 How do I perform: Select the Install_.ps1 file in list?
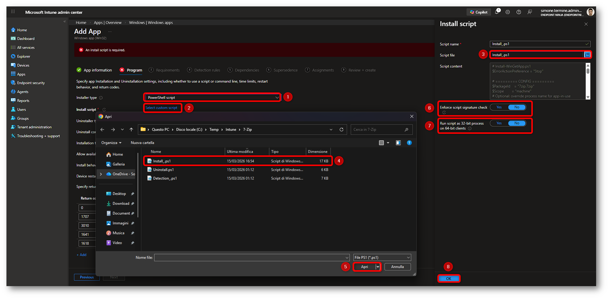tap(162, 161)
